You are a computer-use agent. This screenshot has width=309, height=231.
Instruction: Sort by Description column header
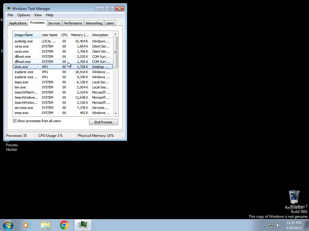click(x=101, y=35)
